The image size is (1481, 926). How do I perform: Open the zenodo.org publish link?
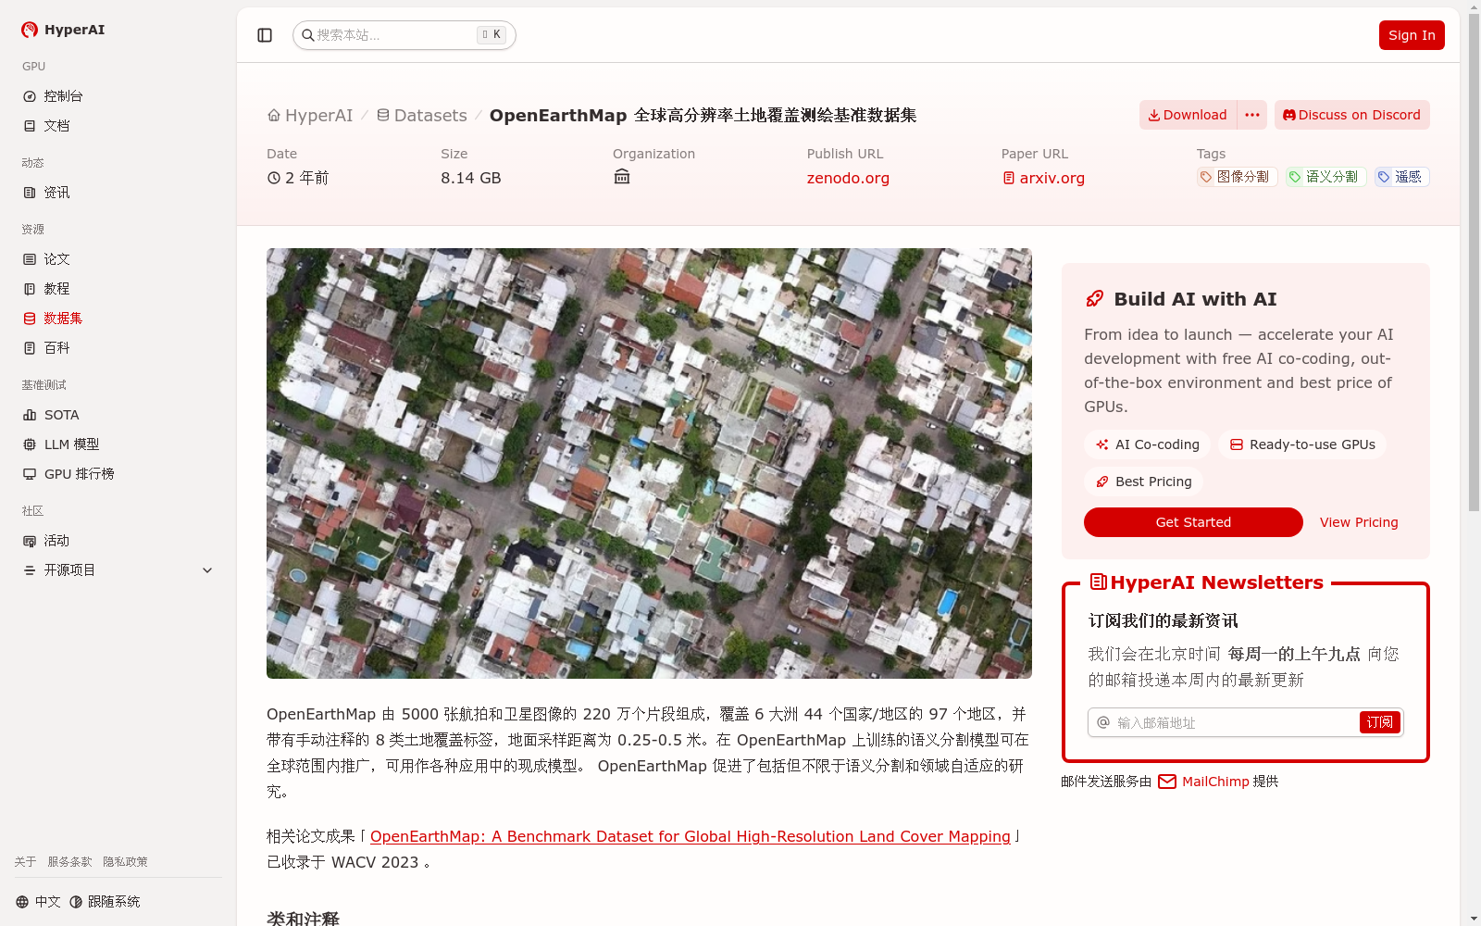[848, 178]
